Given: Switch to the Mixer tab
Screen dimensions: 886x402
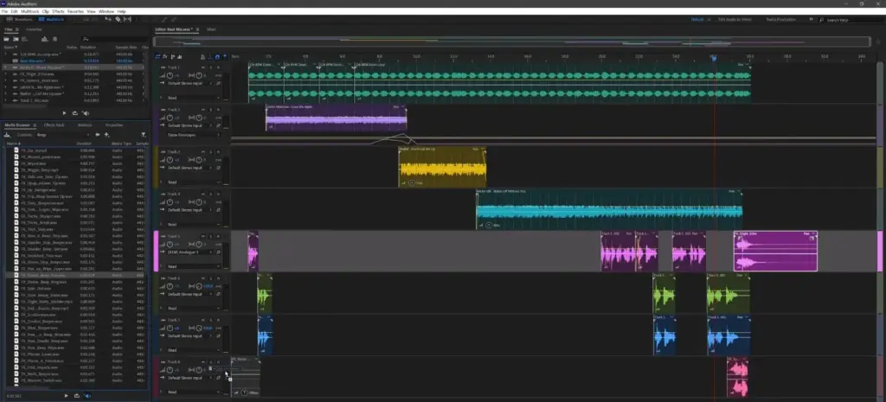Looking at the screenshot, I should click(212, 29).
